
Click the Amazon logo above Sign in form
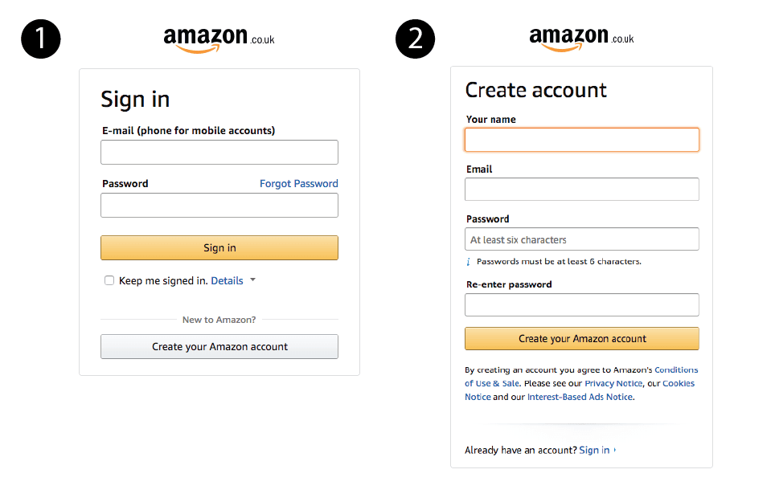pyautogui.click(x=219, y=39)
